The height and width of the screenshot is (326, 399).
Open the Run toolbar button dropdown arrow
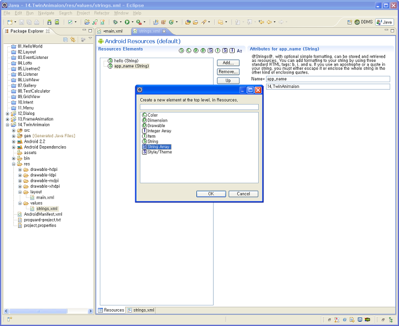click(x=132, y=22)
